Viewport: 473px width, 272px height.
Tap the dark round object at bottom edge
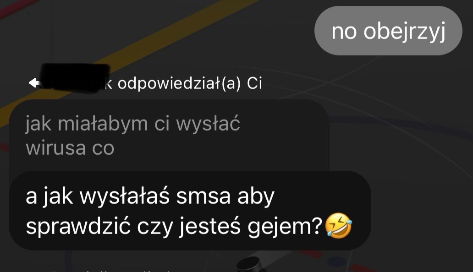point(250,265)
